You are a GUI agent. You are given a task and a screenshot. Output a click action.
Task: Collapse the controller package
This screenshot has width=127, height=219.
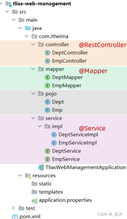click(33, 44)
